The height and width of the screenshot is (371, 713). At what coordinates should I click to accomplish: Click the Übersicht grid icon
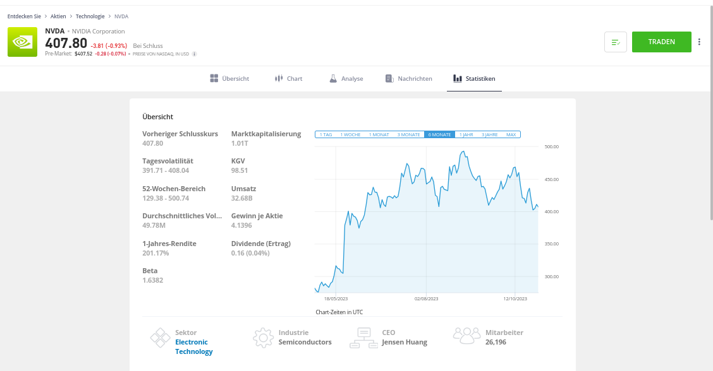click(x=214, y=79)
